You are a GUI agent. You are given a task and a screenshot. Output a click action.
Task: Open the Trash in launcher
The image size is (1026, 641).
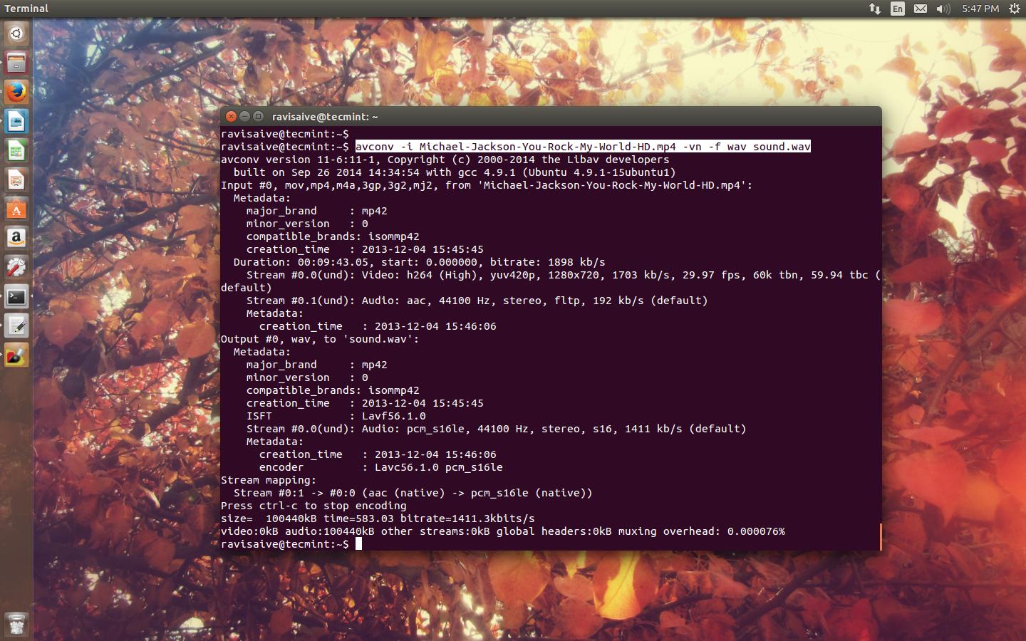click(x=16, y=623)
